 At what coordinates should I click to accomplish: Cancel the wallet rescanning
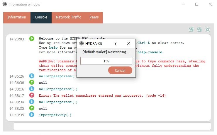tap(120, 70)
